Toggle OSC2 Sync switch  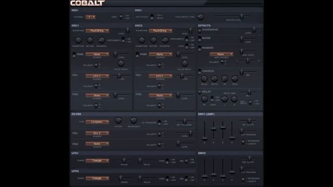point(187,46)
